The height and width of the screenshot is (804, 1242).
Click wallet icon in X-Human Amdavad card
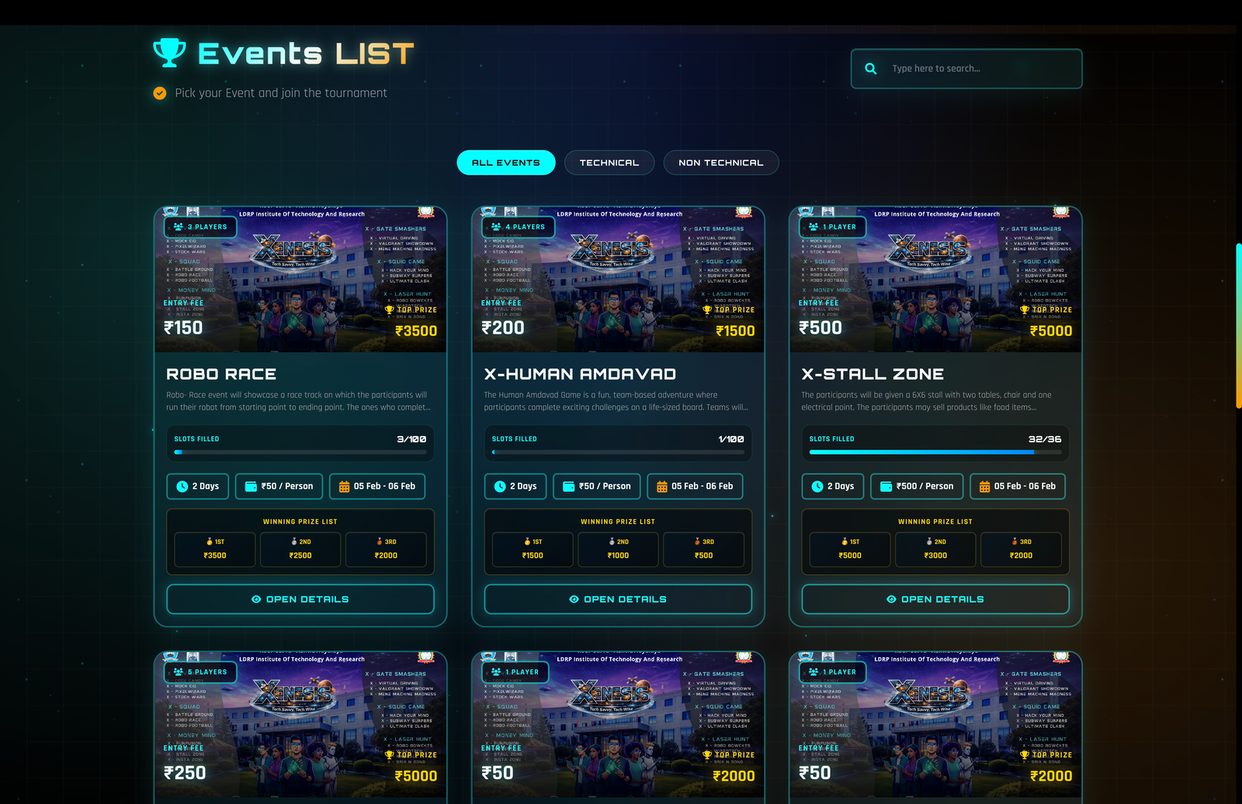click(569, 487)
